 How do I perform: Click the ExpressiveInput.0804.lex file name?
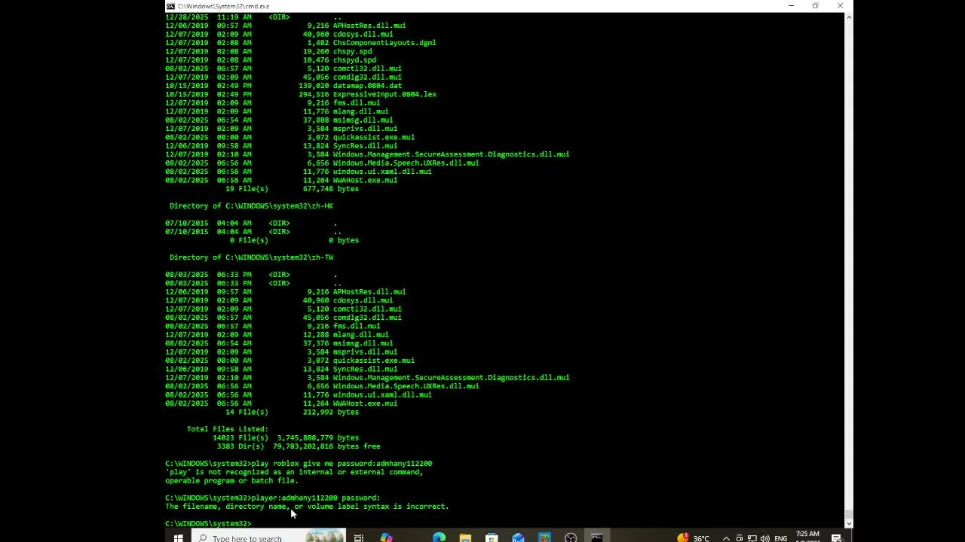(384, 94)
